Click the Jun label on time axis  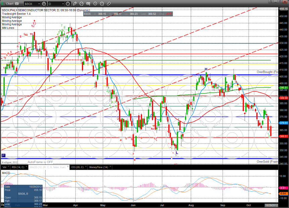[133, 205]
